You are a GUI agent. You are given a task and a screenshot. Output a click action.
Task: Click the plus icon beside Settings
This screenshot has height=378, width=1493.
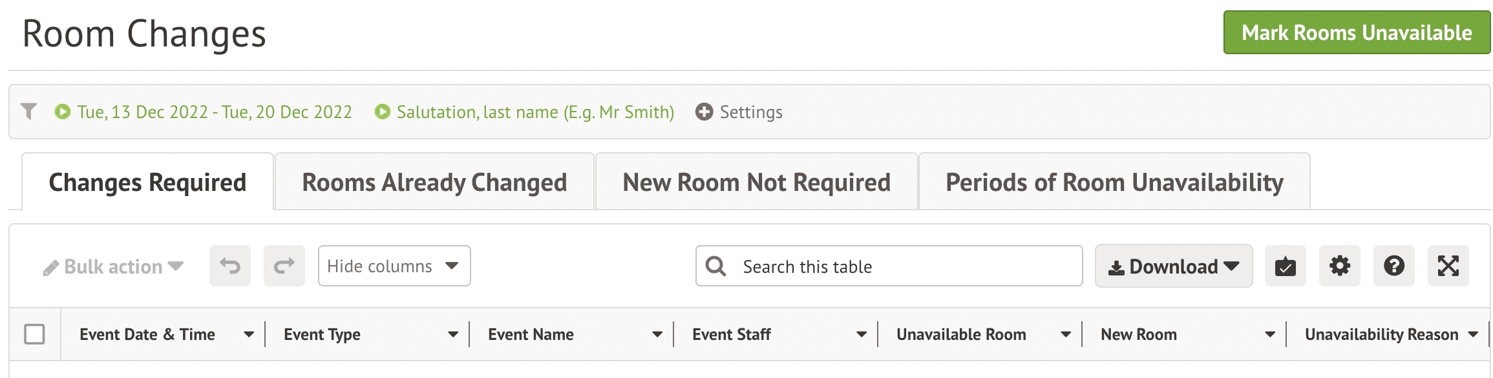704,112
